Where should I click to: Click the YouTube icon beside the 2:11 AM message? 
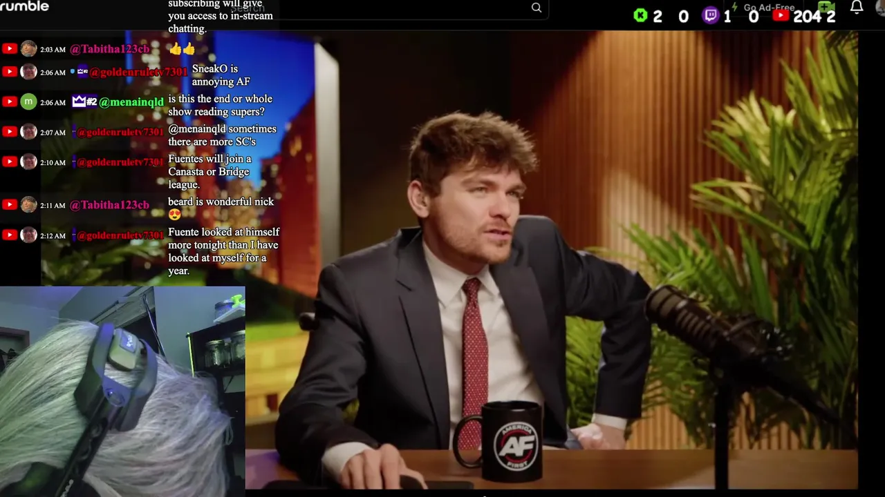pyautogui.click(x=9, y=205)
